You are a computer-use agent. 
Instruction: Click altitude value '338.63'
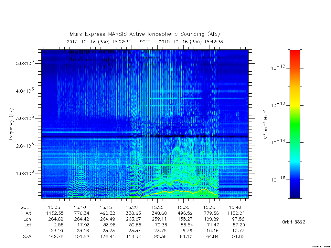point(133,213)
